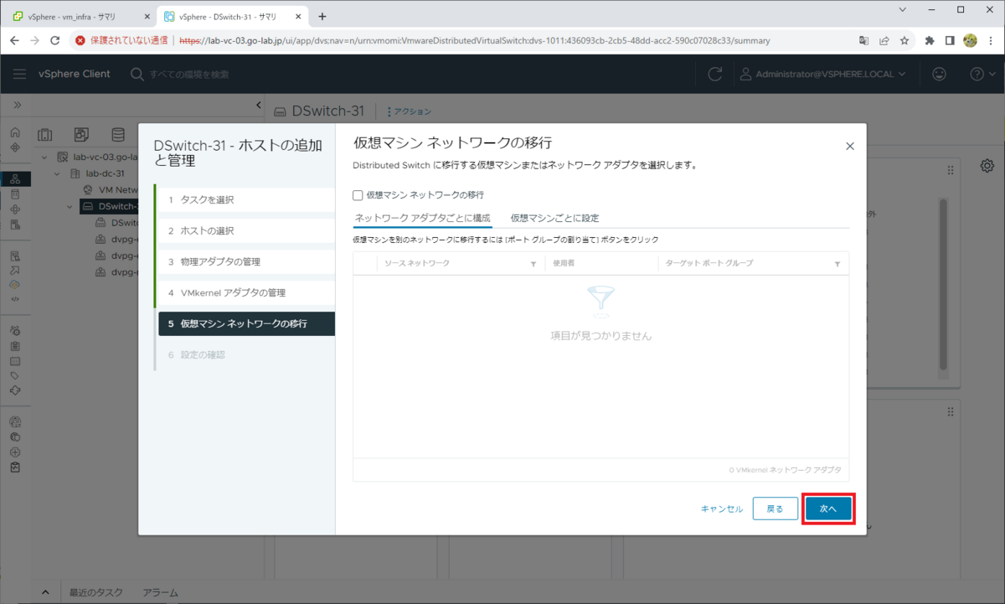The image size is (1005, 604).
Task: Switch to 仮想マシンごとに設定 tab
Action: [x=554, y=218]
